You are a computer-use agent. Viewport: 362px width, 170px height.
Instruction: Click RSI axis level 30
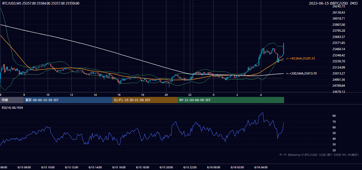(x=334, y=144)
